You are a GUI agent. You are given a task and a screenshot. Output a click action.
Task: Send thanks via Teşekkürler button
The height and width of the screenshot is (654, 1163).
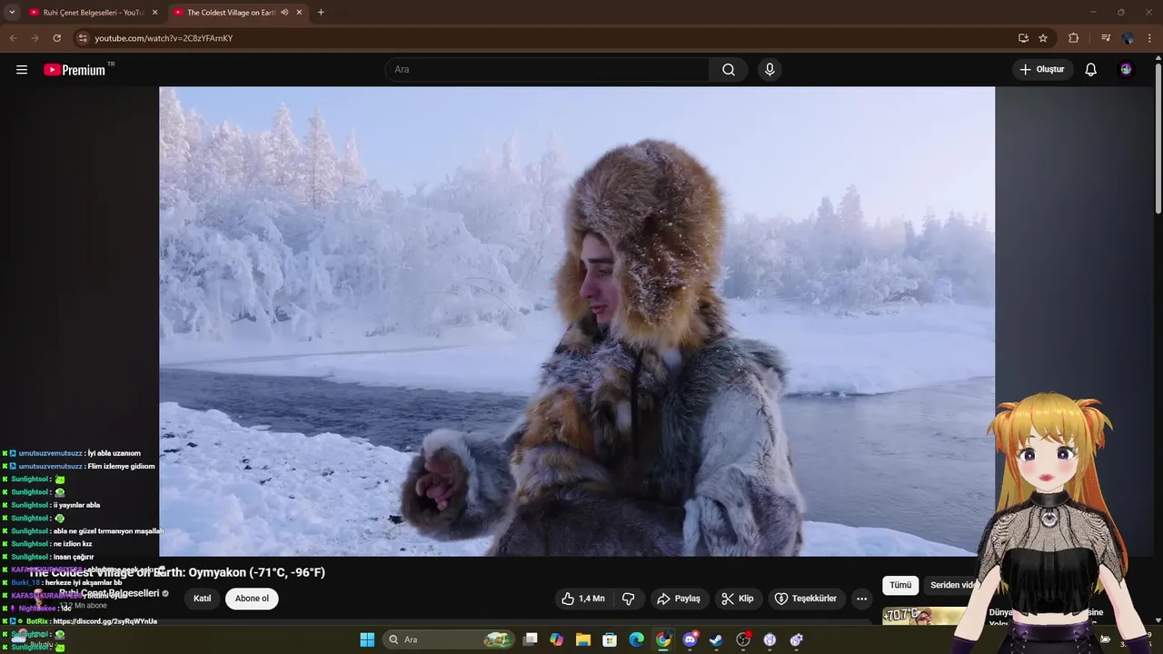click(805, 599)
